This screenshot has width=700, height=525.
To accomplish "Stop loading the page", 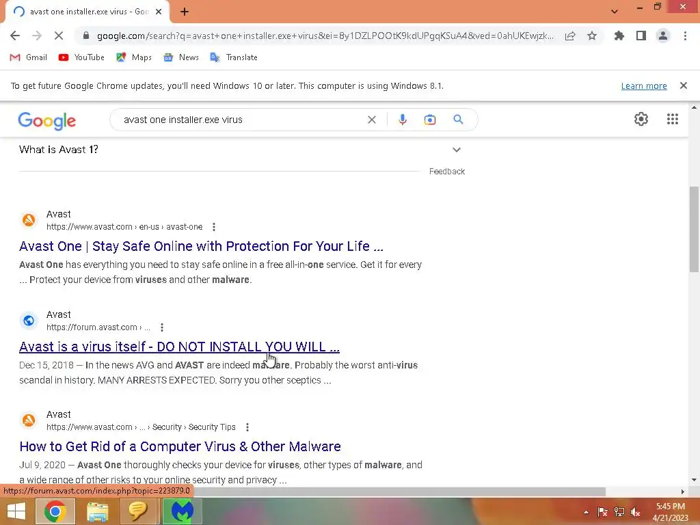I will coord(59,36).
